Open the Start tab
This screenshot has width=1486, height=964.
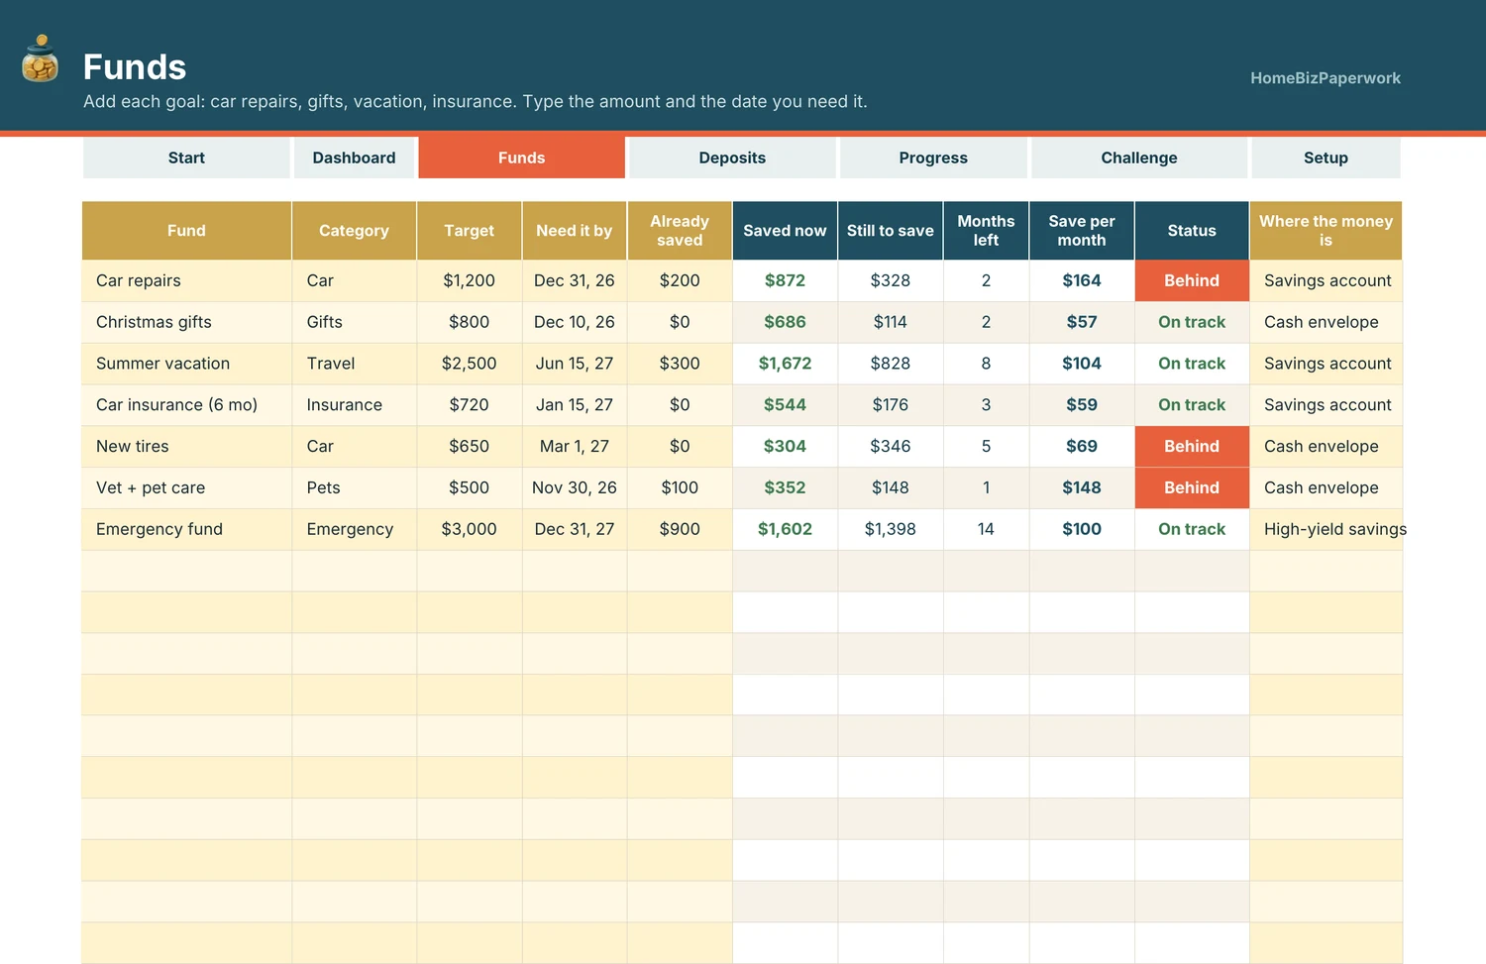tap(186, 158)
